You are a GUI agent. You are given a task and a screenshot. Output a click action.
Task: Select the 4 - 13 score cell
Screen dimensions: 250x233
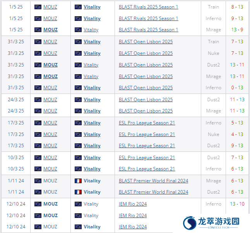237,134
